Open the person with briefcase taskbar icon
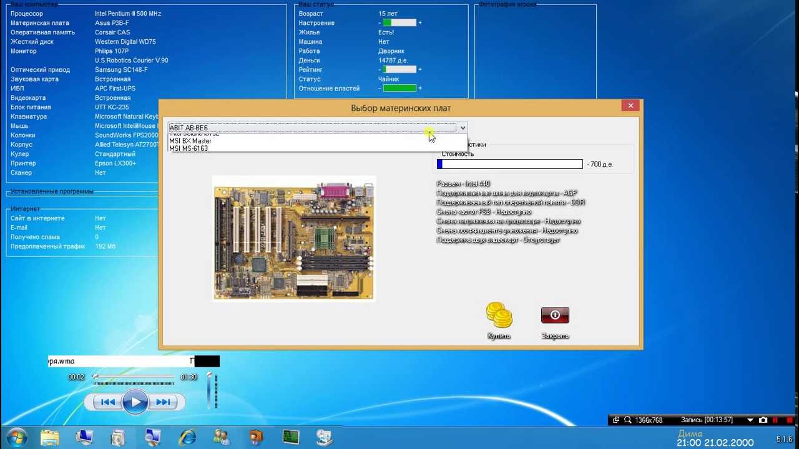 pos(256,438)
